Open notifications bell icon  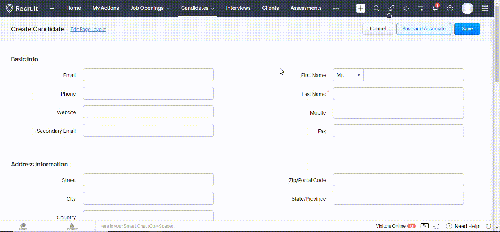435,8
